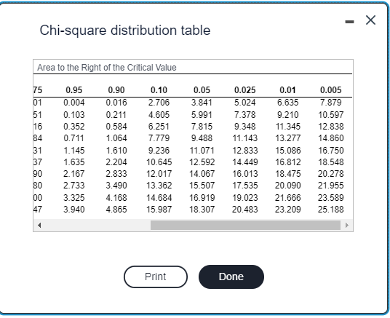This screenshot has width=390, height=318.
Task: Select the value 0.016
Action: pyautogui.click(x=116, y=103)
